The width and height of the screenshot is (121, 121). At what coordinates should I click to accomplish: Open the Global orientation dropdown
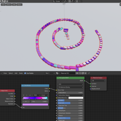(58, 1)
